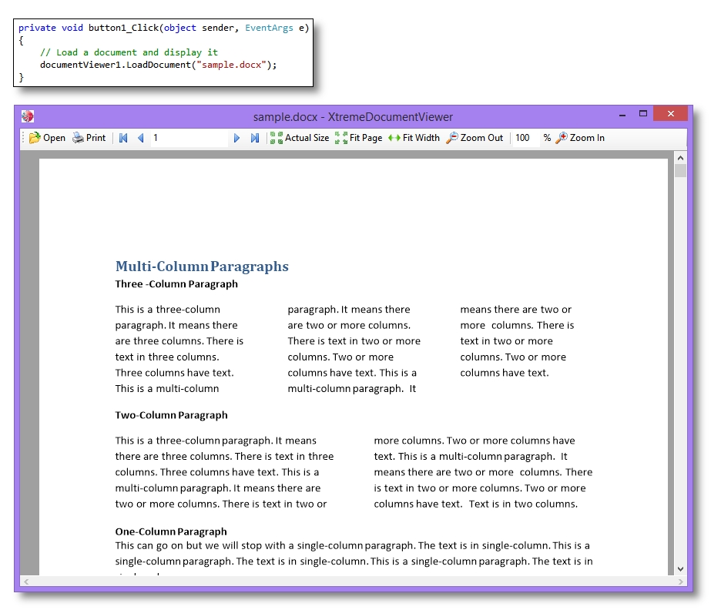
Task: Click the vertical scrollbar up arrow
Action: tap(680, 158)
